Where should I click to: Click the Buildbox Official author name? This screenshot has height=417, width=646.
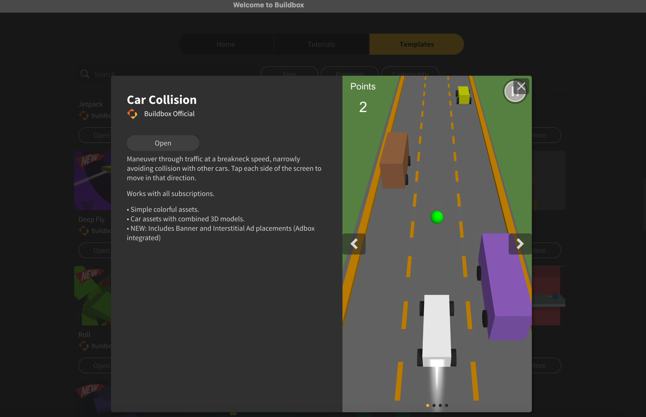tap(169, 114)
